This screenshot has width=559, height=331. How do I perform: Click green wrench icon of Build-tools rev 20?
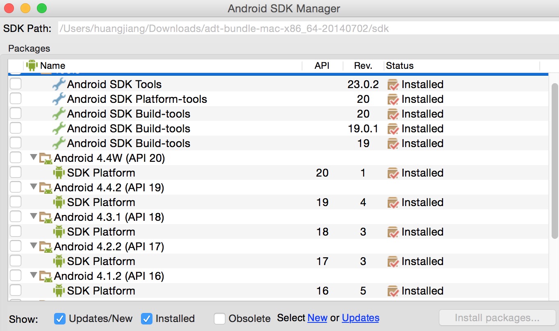coord(59,114)
